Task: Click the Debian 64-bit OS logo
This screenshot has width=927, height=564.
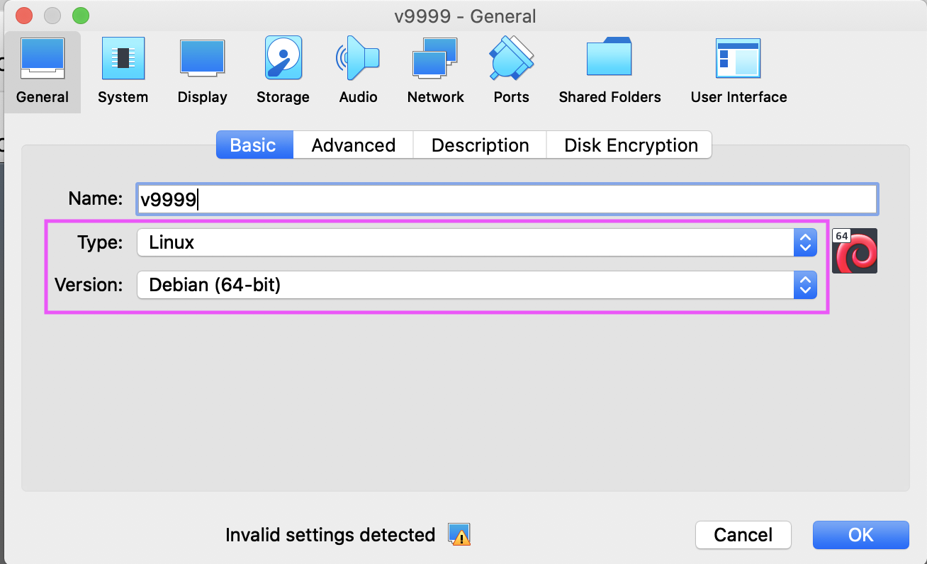Action: 855,251
